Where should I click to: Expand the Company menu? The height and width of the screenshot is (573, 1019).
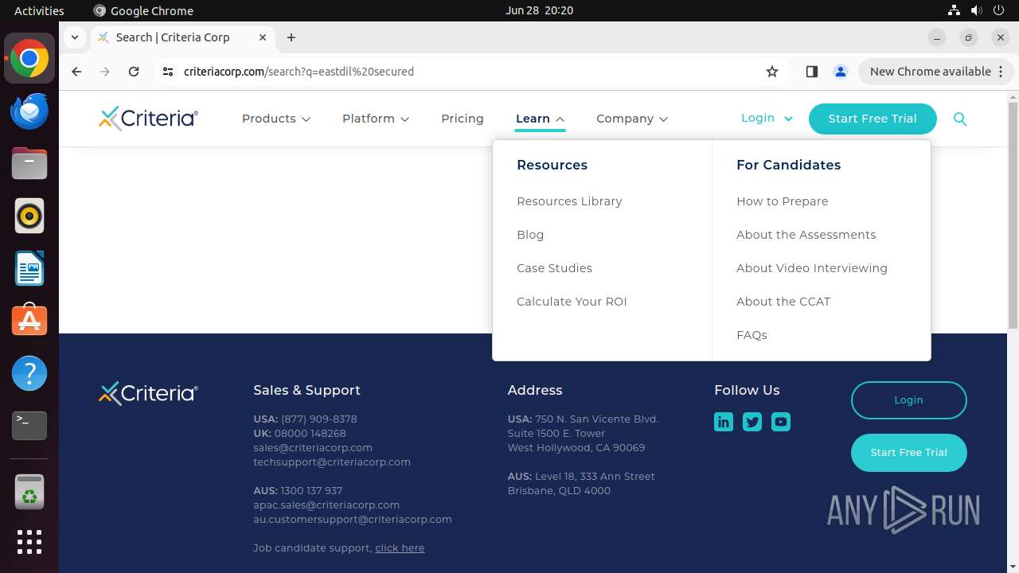tap(632, 119)
